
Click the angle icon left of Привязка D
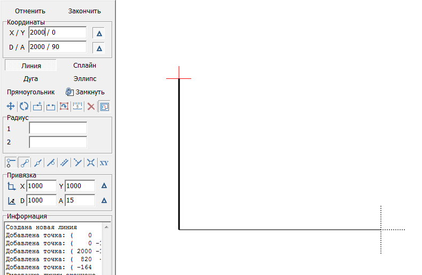[x=11, y=200]
